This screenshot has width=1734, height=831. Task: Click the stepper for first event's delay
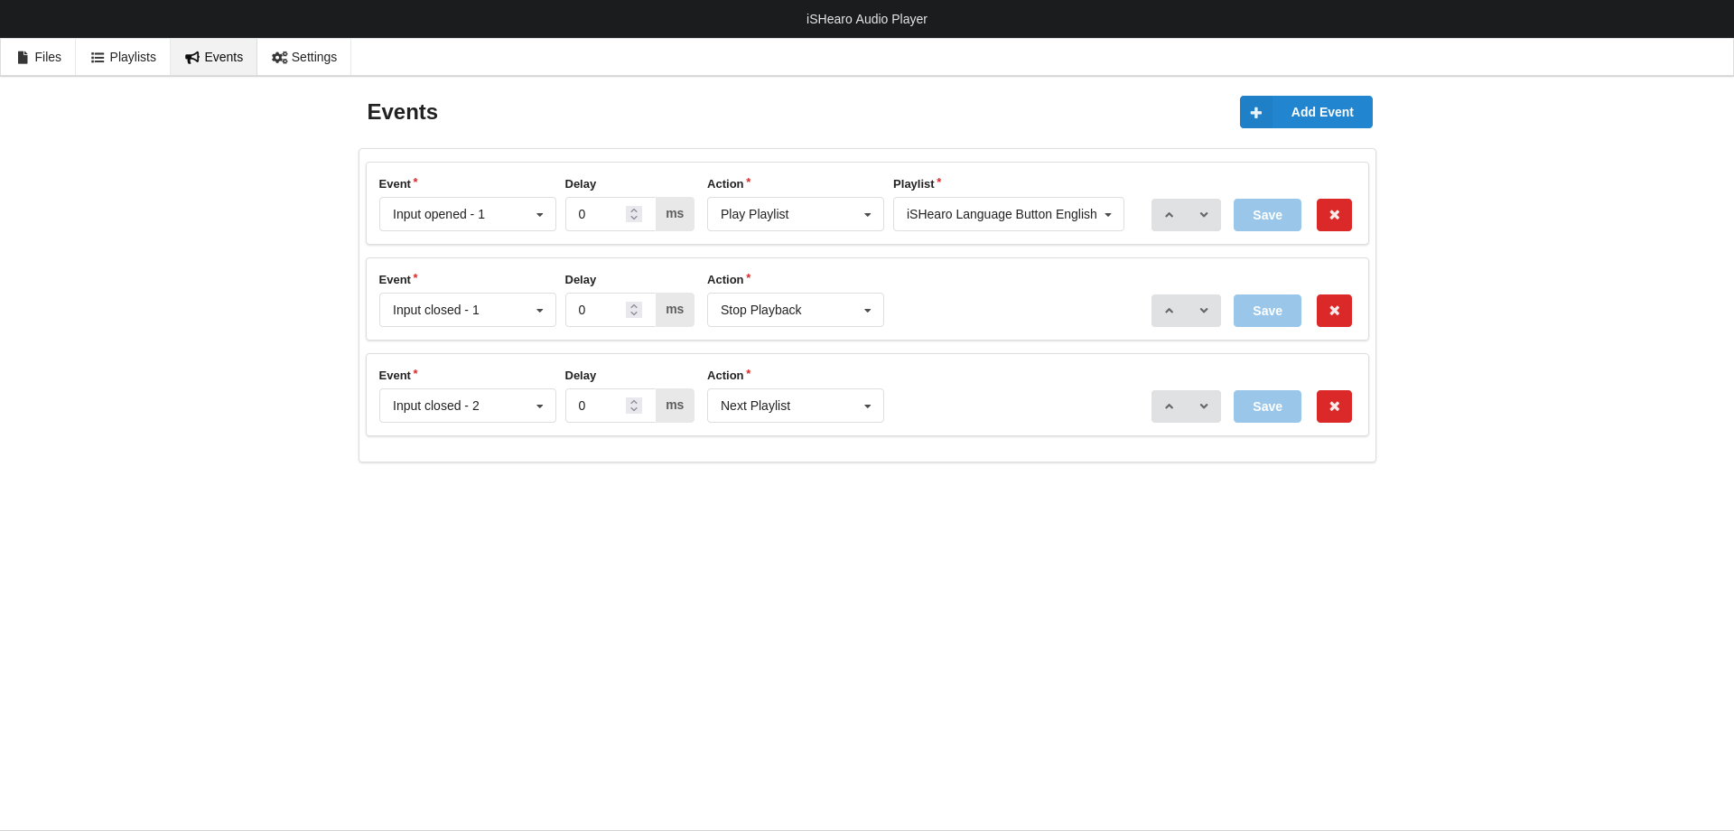(634, 214)
